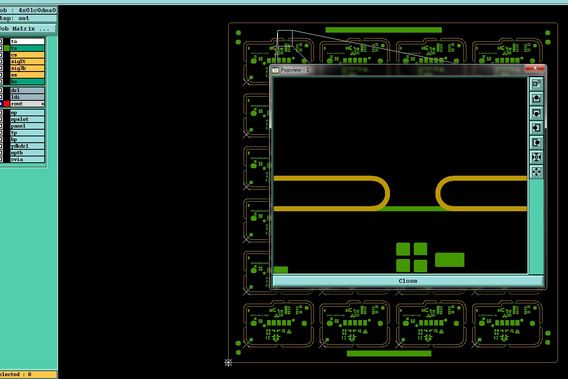
Task: Select the 'ss' layer name
Action: click(28, 75)
